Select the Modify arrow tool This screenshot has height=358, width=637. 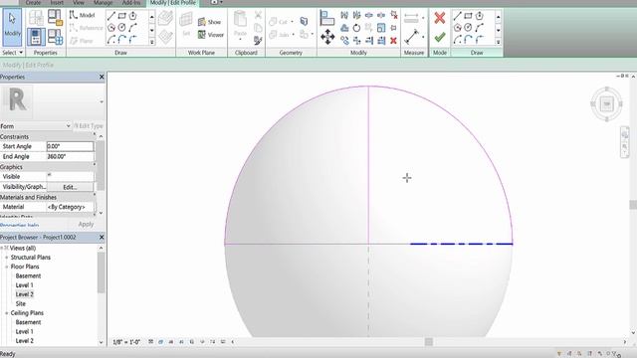click(x=12, y=27)
